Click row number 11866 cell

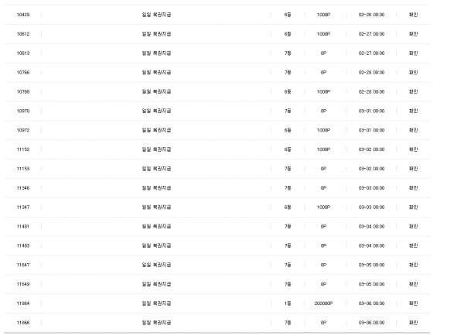[23, 323]
